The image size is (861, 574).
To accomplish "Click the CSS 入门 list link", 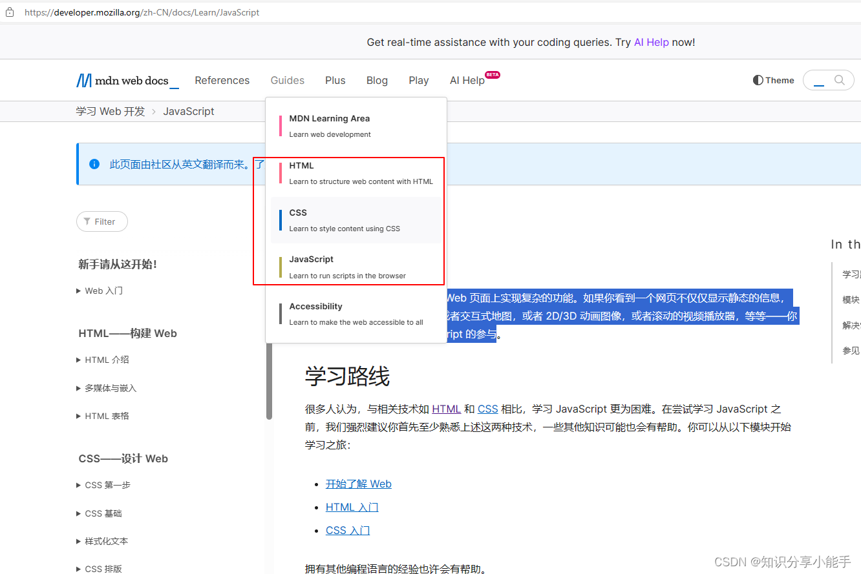I will click(x=348, y=530).
